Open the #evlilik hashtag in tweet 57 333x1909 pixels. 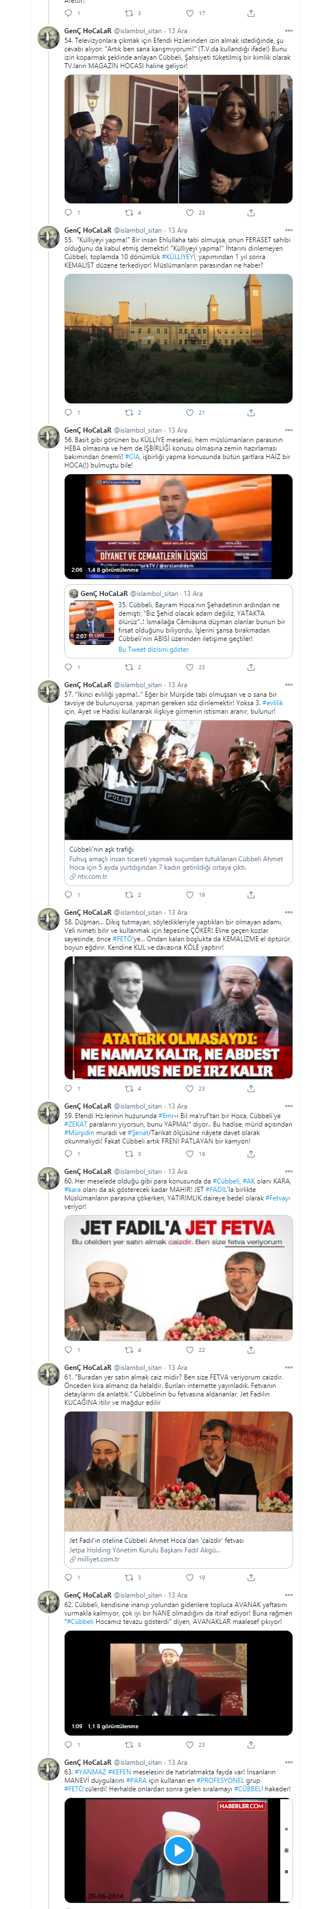(272, 702)
